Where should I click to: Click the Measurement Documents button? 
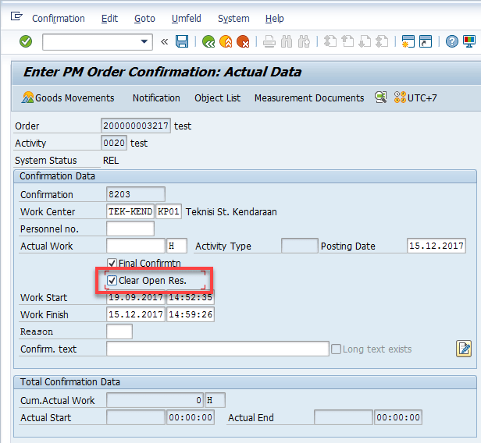click(x=308, y=97)
